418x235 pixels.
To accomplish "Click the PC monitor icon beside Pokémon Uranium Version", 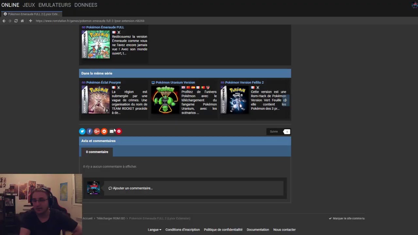I will pos(153,83).
